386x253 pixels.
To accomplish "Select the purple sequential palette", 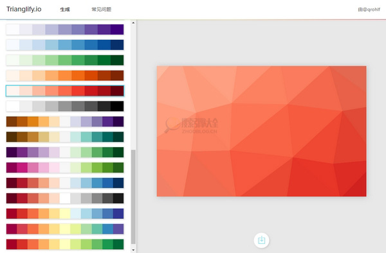I will 65,30.
